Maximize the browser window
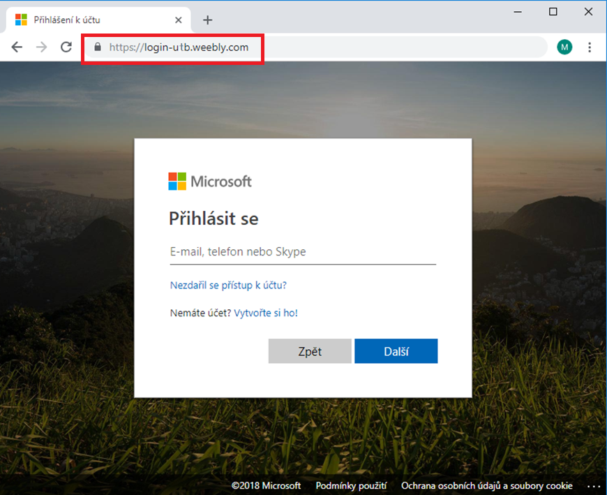The width and height of the screenshot is (607, 495). [553, 12]
